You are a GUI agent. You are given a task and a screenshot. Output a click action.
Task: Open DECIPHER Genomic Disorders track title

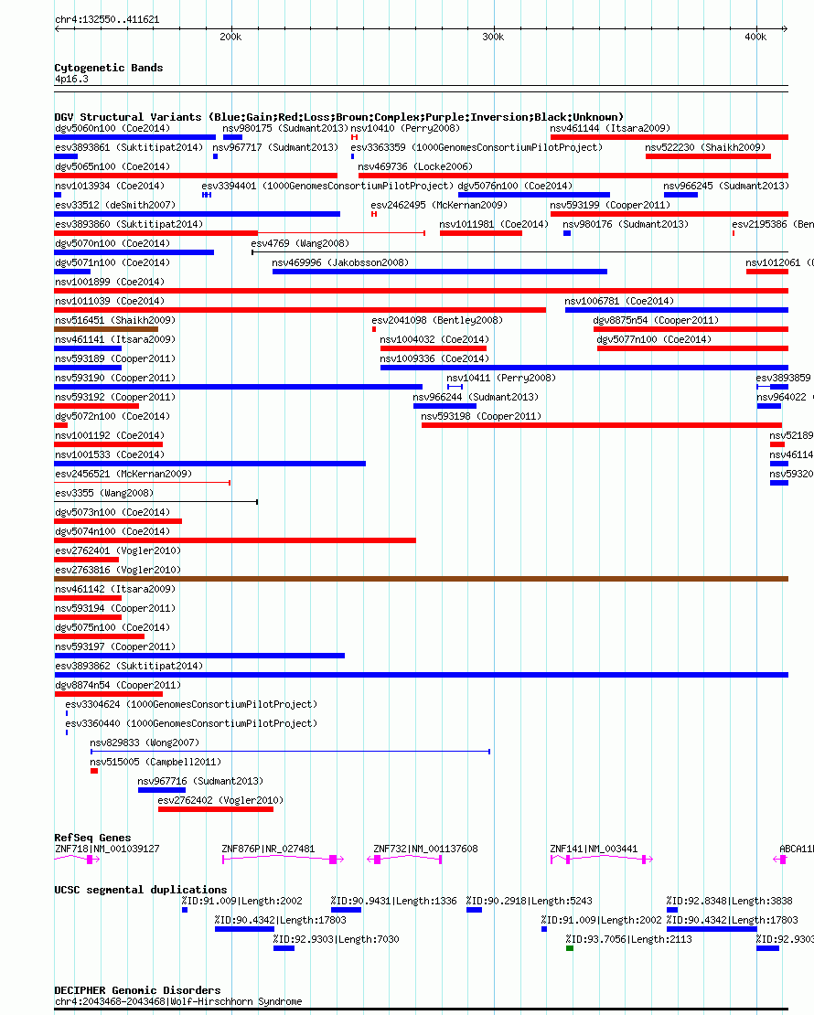click(137, 990)
